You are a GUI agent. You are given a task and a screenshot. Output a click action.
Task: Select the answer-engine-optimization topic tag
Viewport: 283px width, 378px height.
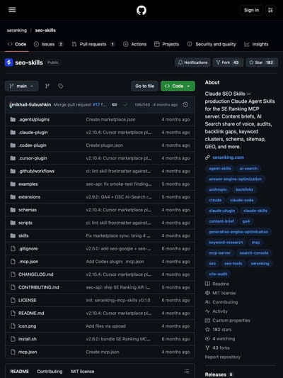[235, 179]
